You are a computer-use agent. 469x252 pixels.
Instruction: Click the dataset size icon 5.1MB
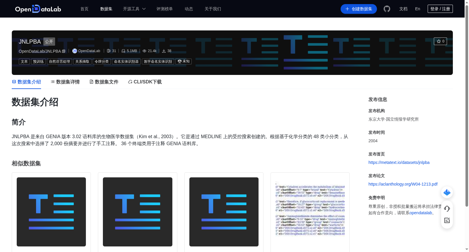click(123, 51)
